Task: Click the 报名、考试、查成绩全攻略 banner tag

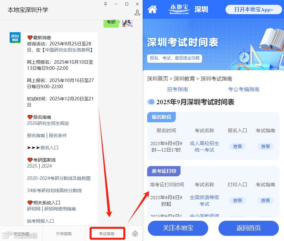Action: [174, 58]
